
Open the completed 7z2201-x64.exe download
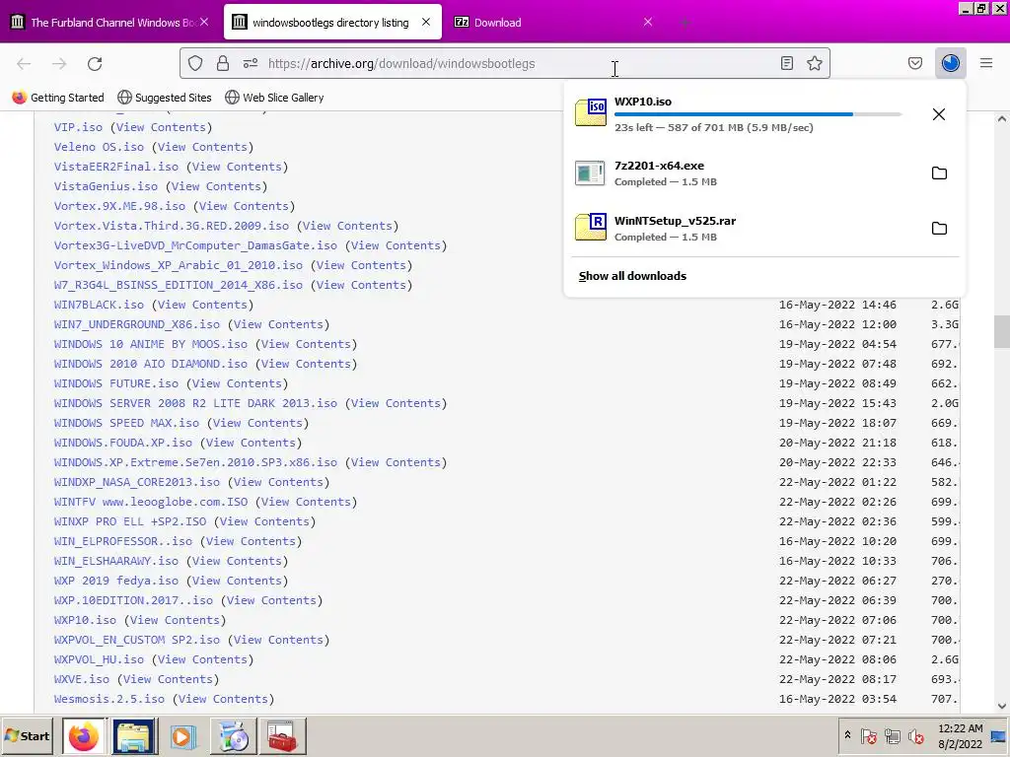coord(748,173)
